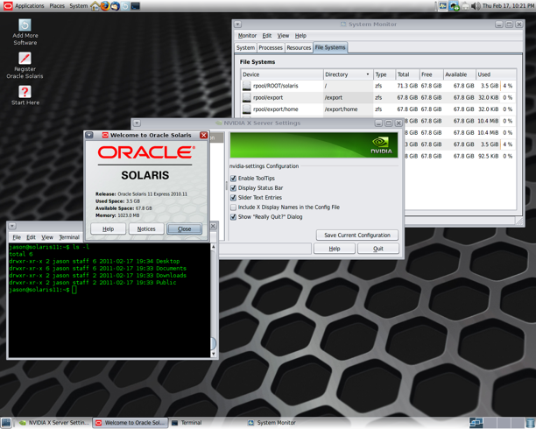Click Close button in Welcome dialog

(184, 229)
